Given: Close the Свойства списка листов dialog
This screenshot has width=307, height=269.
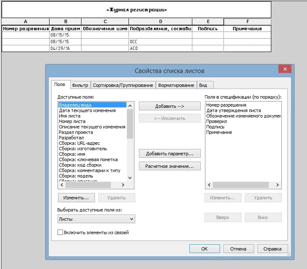Looking at the screenshot, I should point(285,69).
